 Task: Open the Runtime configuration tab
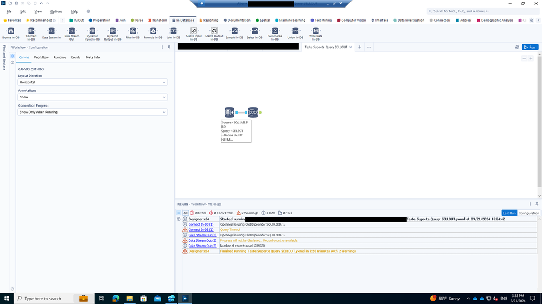pos(60,57)
